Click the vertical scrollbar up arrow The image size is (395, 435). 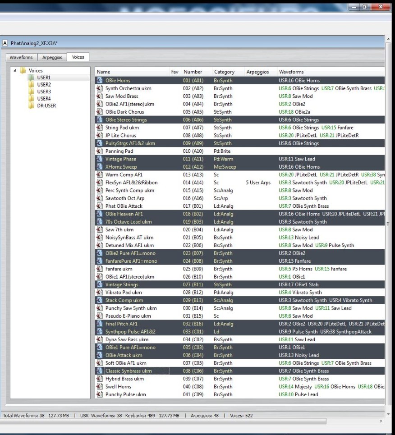pyautogui.click(x=388, y=39)
